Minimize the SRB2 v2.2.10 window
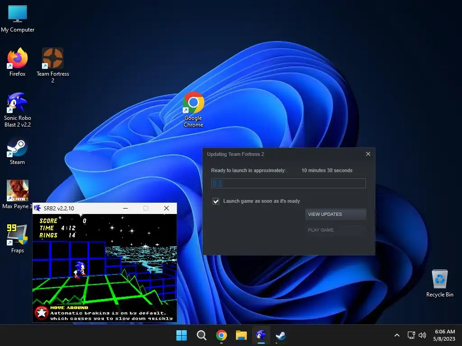The image size is (462, 346). [x=125, y=208]
